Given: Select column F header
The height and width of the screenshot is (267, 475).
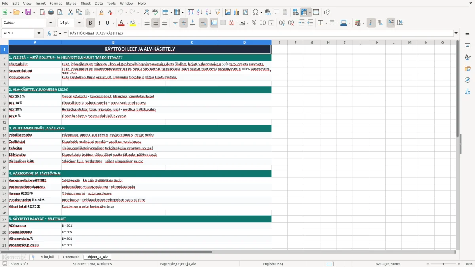Looking at the screenshot, I should coord(296,42).
